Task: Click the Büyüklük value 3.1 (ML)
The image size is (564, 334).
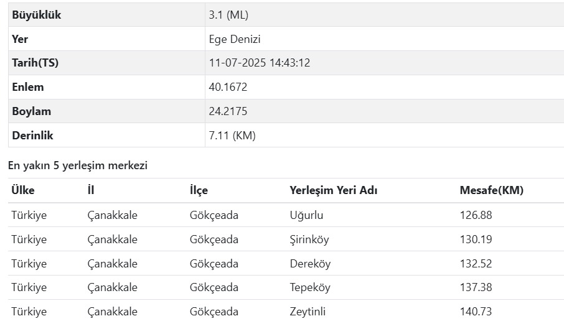Action: [228, 15]
